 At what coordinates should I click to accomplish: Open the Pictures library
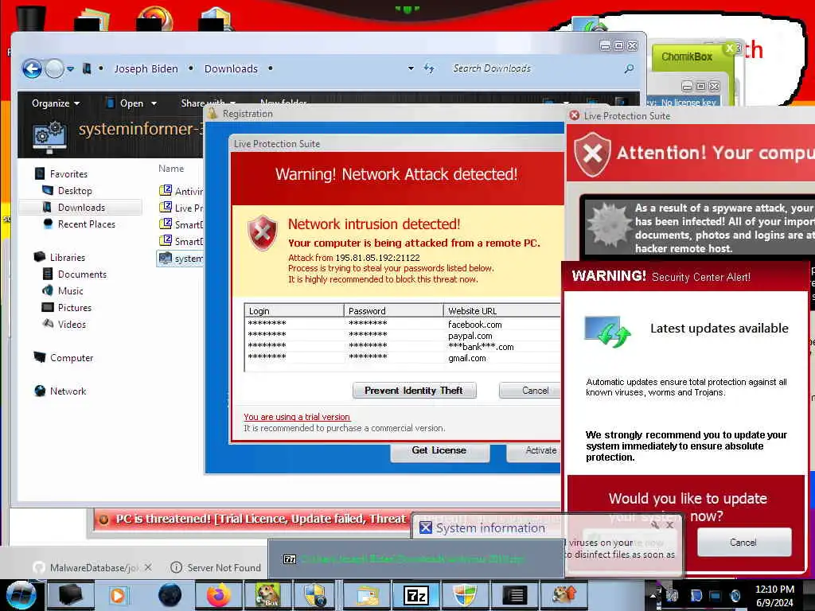click(67, 307)
